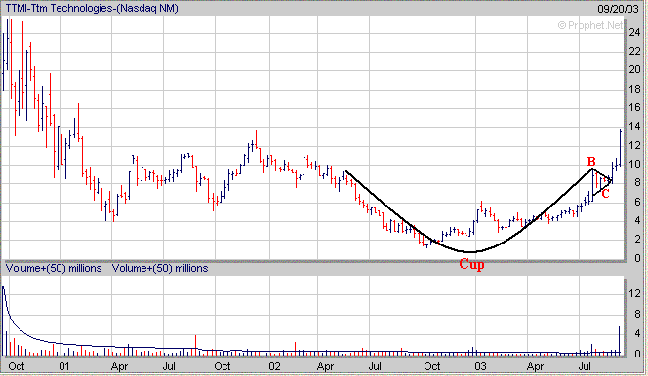Click the '02' year label on the time axis
Screen dimensions: 648x376
[274, 366]
